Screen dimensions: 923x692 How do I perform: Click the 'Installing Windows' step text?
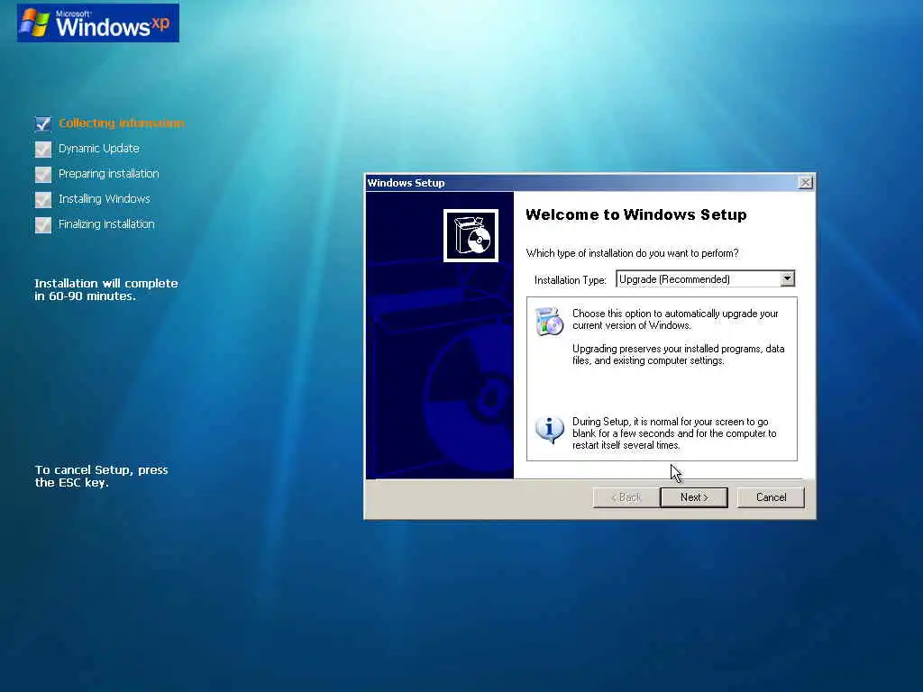point(105,199)
